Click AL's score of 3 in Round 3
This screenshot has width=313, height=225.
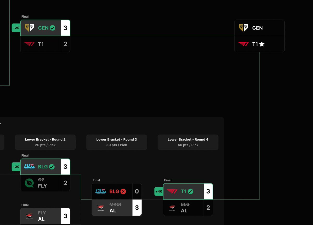(137, 208)
